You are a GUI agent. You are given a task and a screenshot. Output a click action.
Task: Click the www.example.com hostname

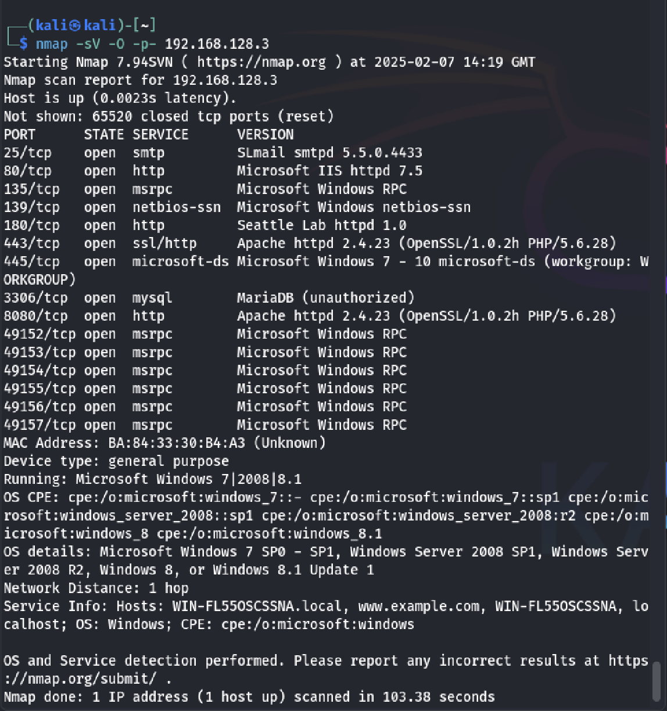point(418,606)
